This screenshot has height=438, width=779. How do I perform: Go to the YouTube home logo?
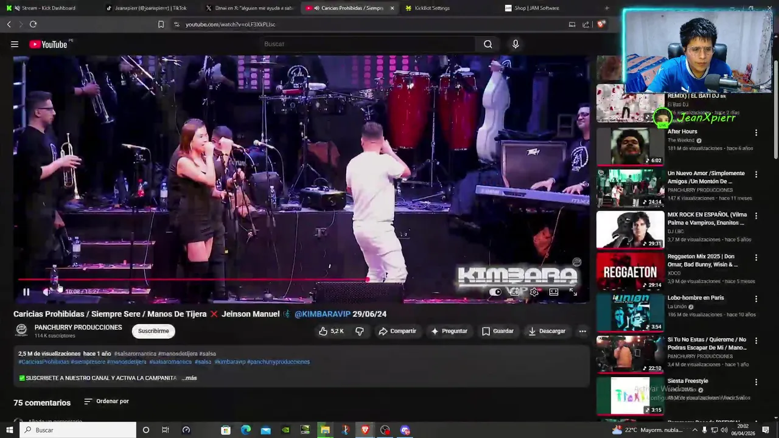[48, 44]
